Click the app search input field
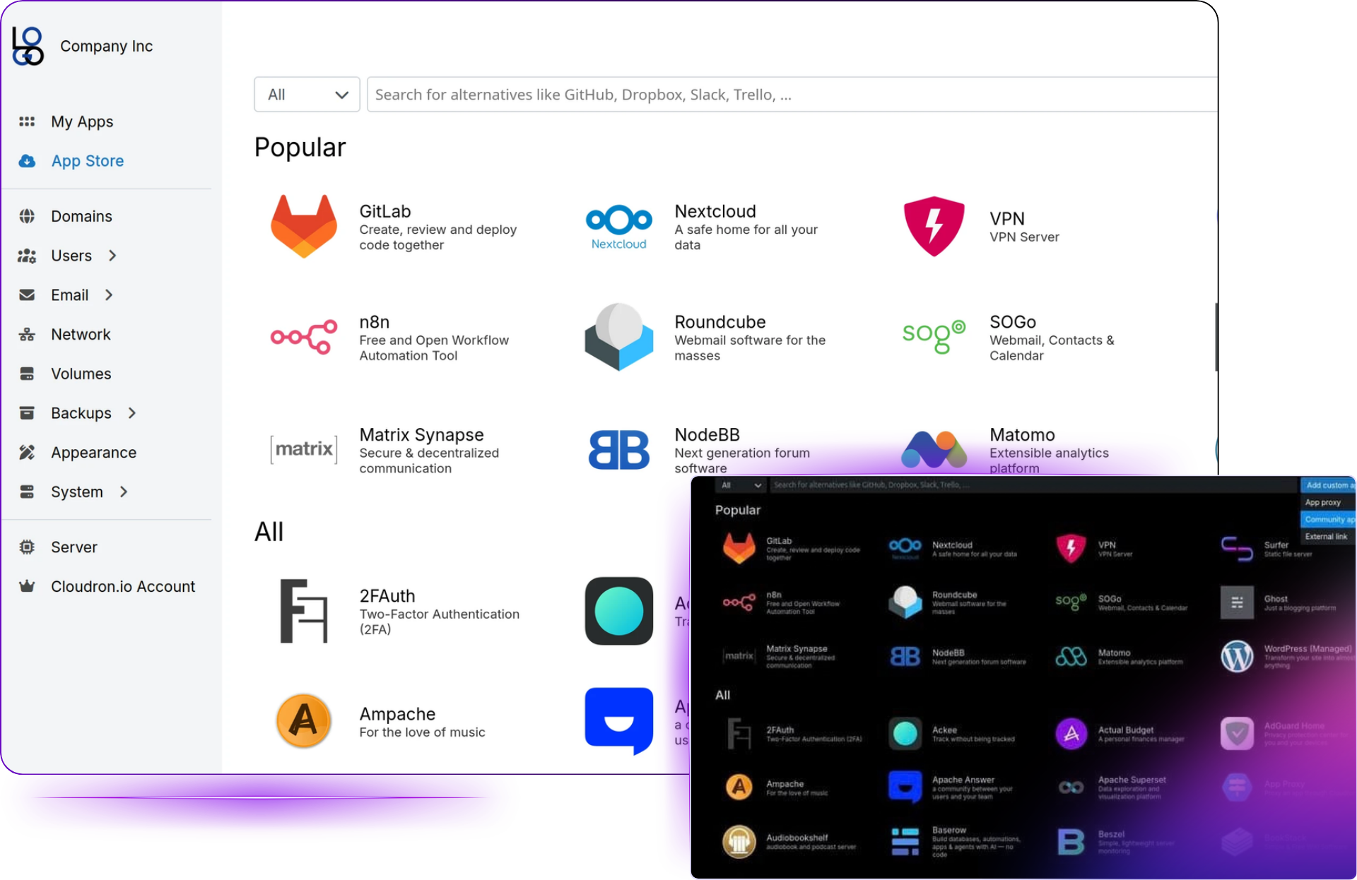This screenshot has width=1357, height=880. [x=792, y=95]
